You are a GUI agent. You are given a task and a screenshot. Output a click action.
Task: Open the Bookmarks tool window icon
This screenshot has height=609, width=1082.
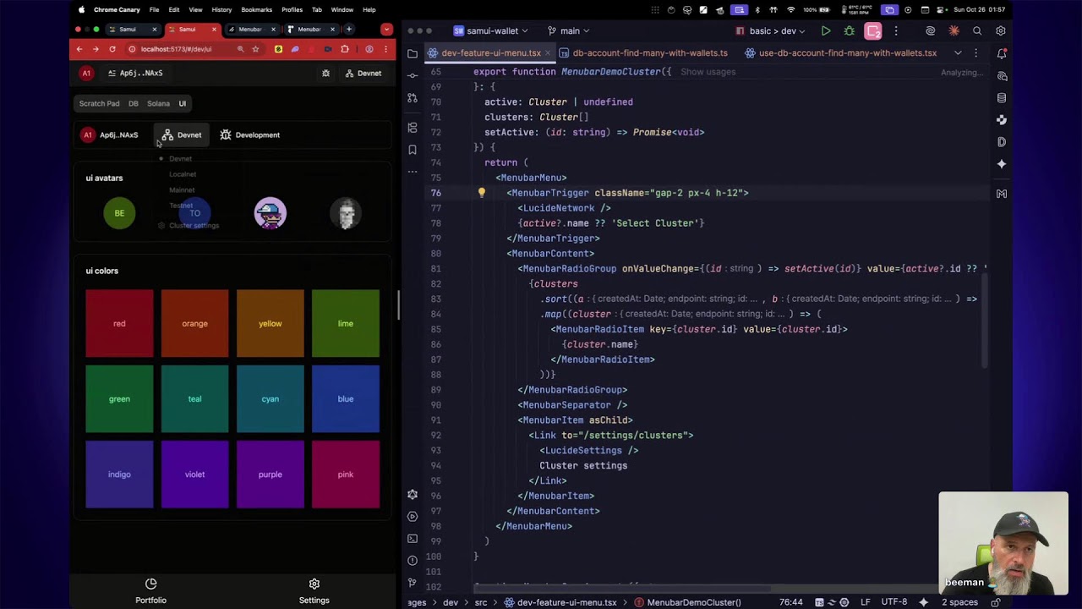click(x=413, y=150)
